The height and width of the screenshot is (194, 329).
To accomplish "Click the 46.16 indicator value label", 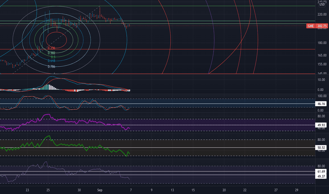I will (321, 104).
